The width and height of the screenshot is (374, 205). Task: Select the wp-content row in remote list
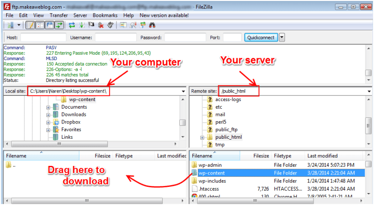coord(278,173)
